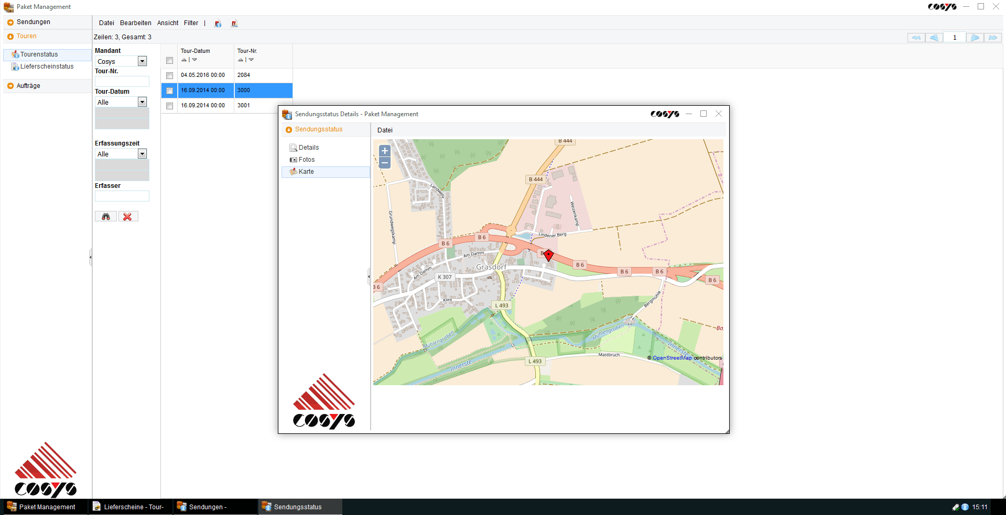The width and height of the screenshot is (1006, 515).
Task: Click the Grasdorf label on the map
Action: click(x=491, y=267)
